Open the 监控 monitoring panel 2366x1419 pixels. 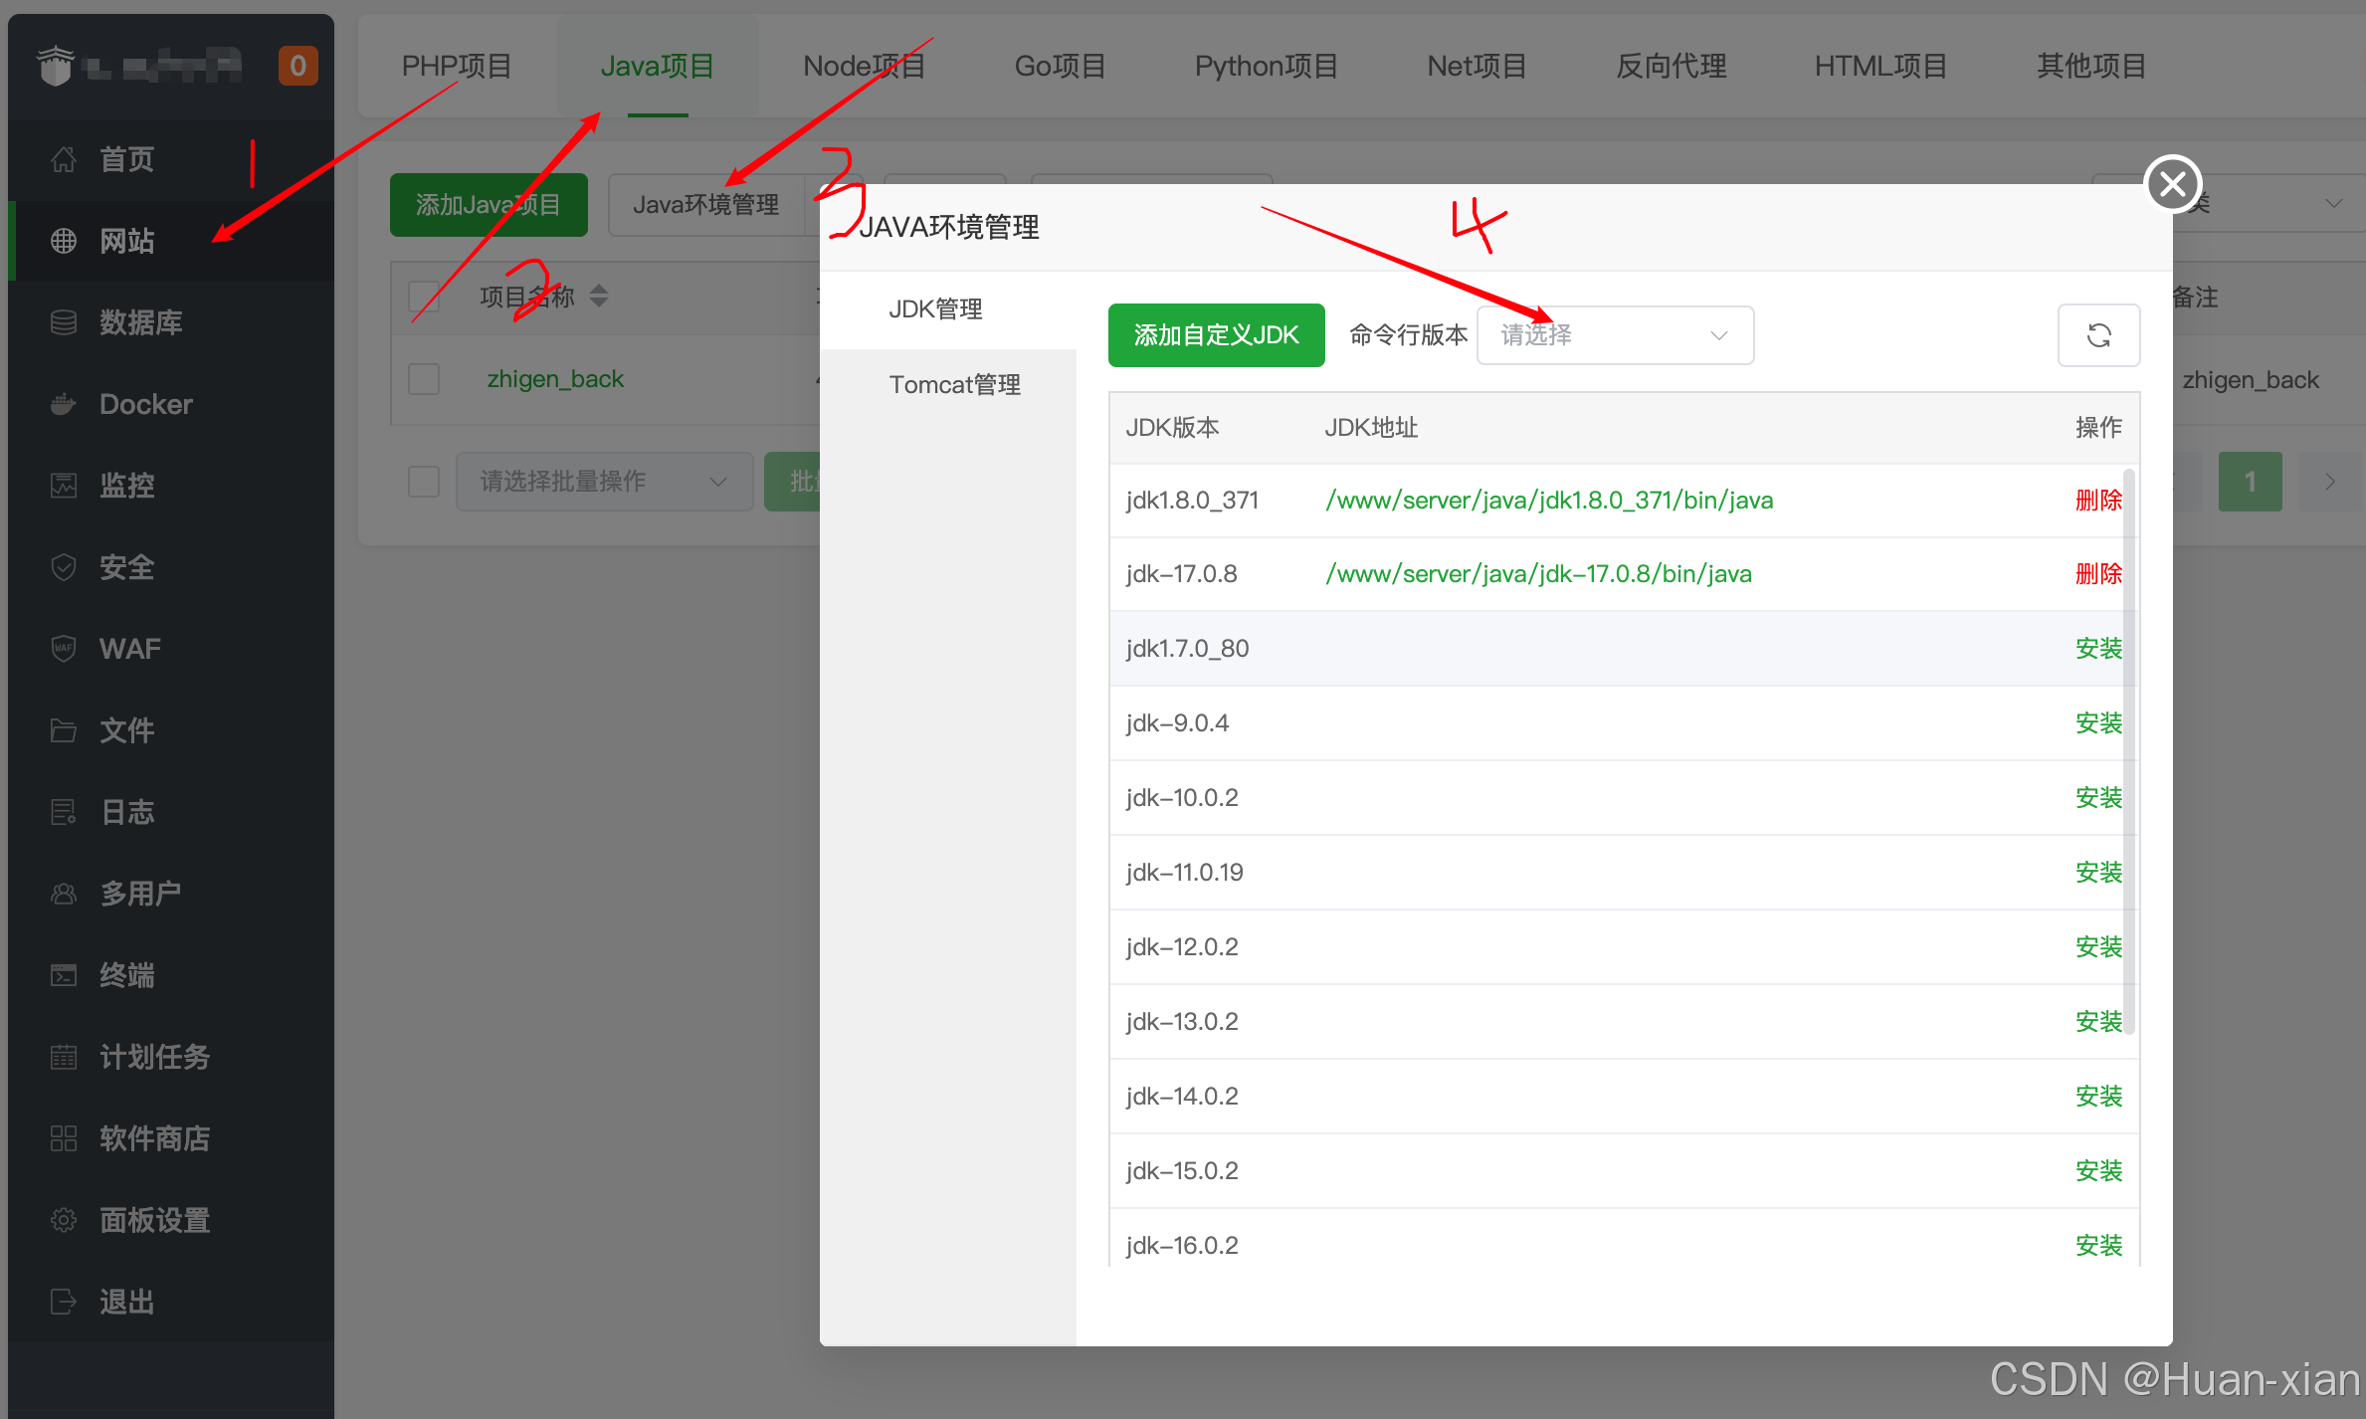[x=126, y=486]
